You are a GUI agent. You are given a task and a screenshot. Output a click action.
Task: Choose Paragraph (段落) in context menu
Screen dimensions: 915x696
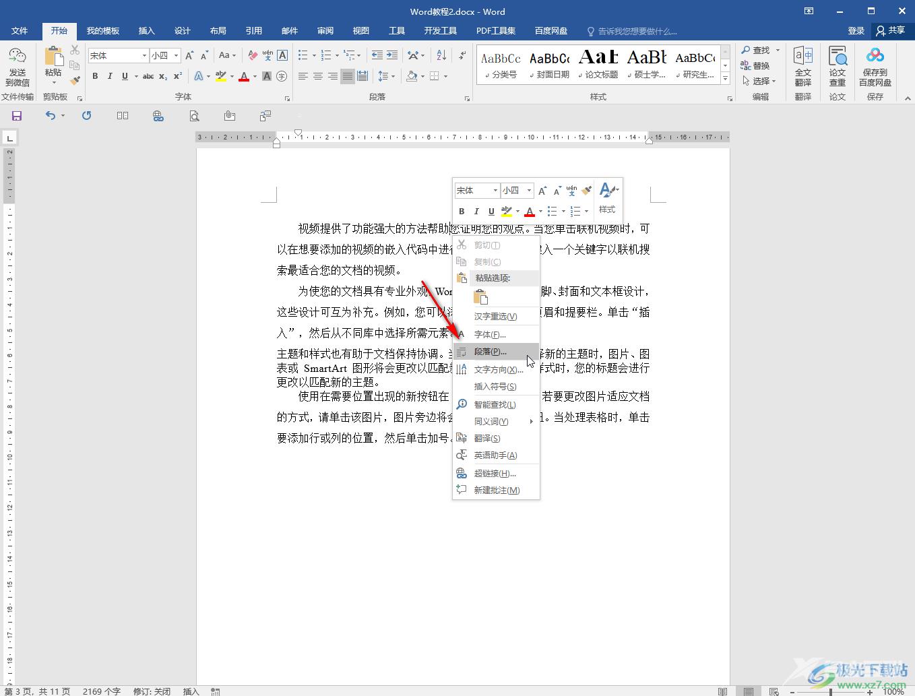point(496,352)
